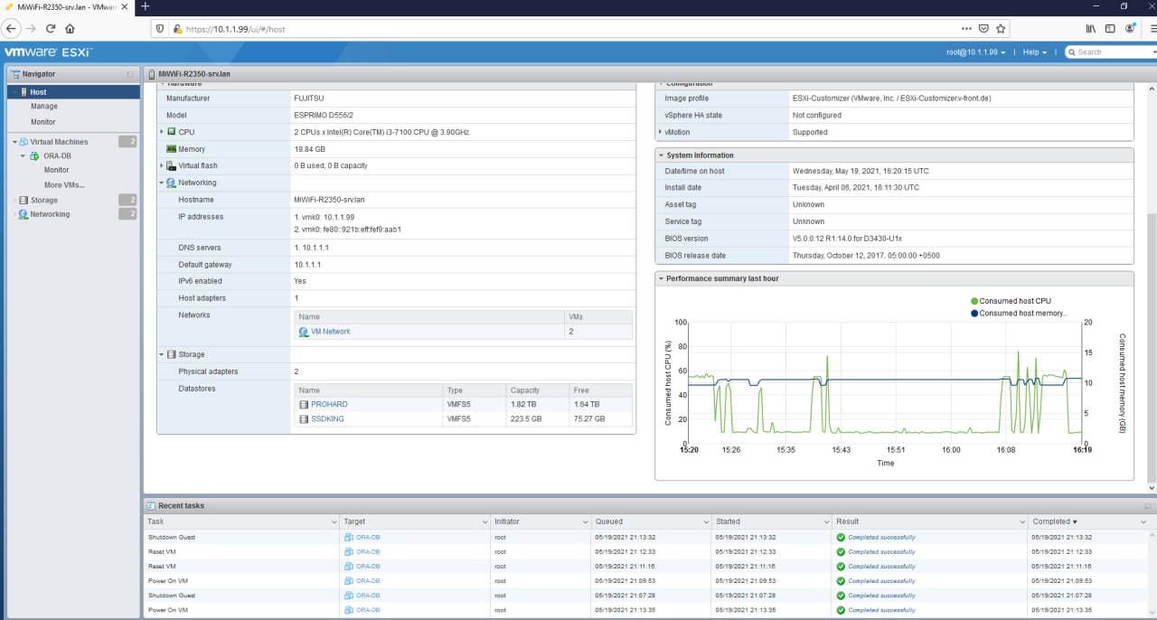Collapse the Navigator panel using its icon
The width and height of the screenshot is (1157, 620).
point(130,74)
